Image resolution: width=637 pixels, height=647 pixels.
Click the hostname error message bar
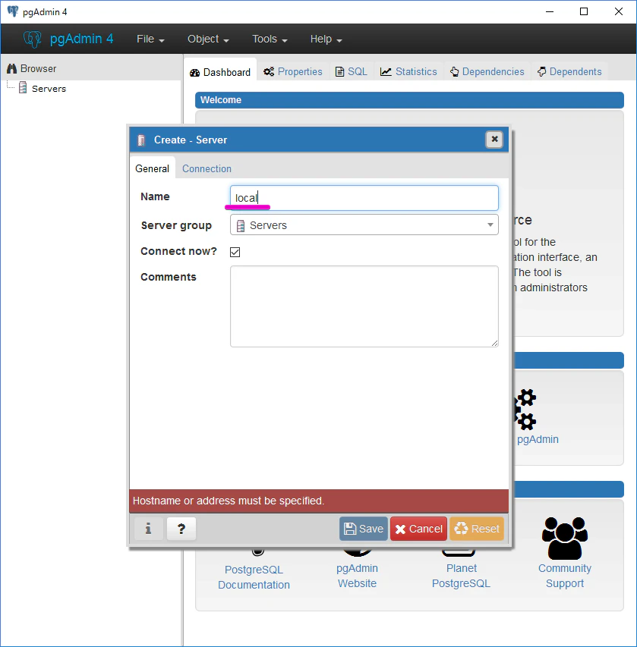(x=319, y=501)
